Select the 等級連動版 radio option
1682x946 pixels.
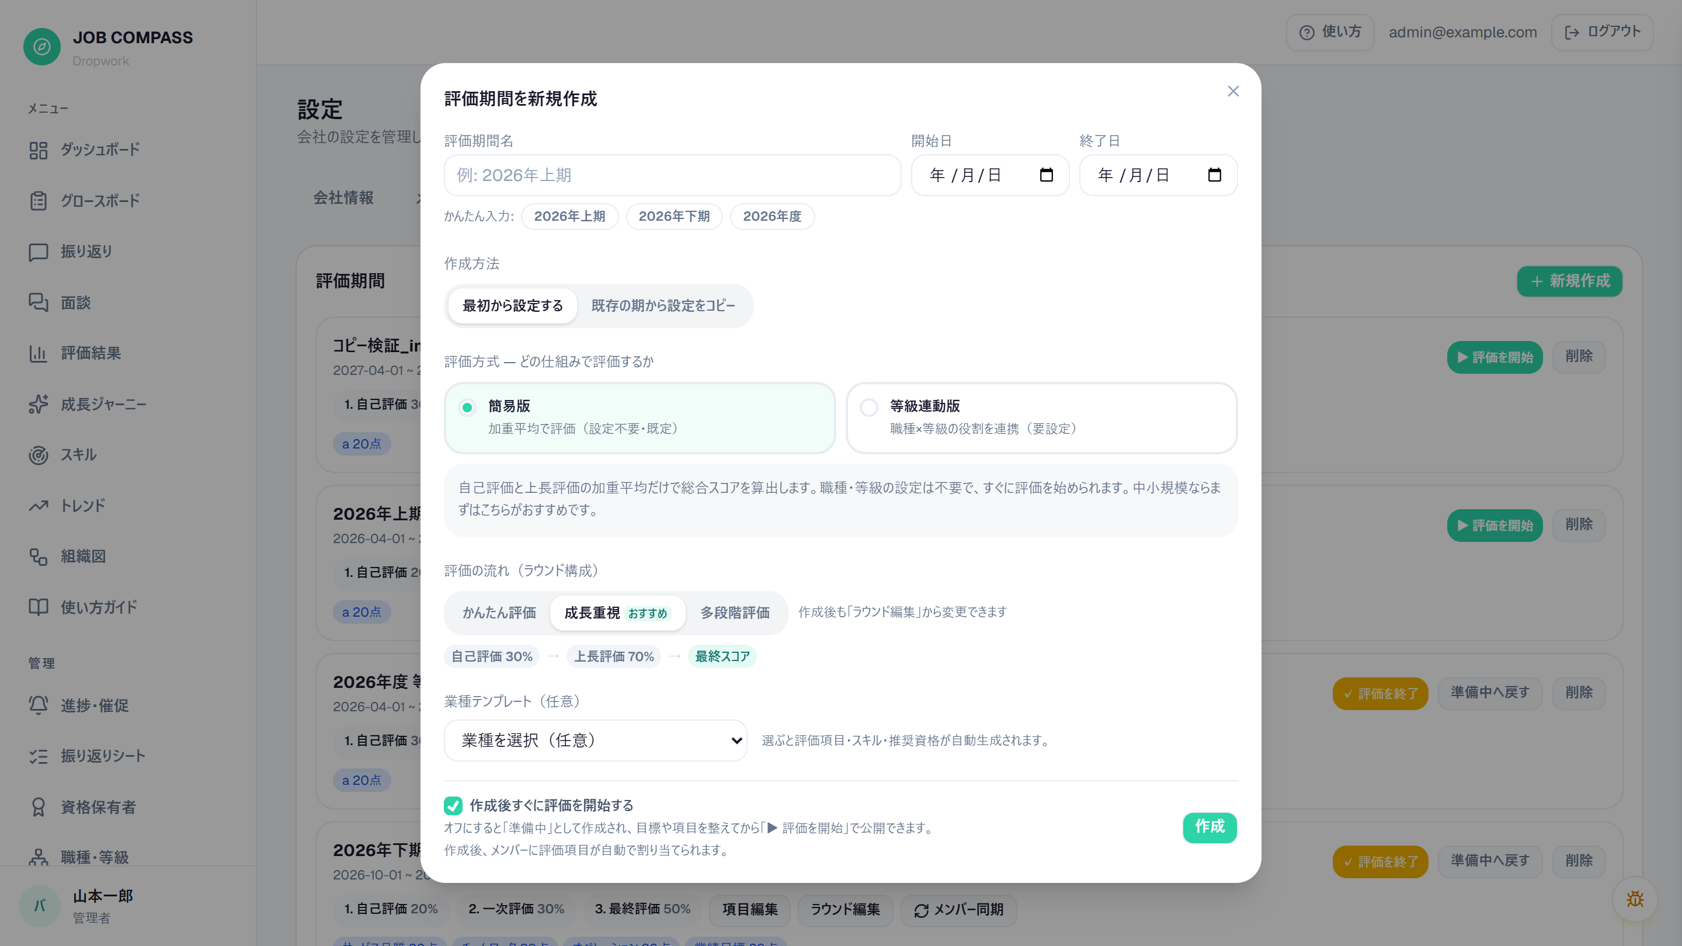(x=868, y=408)
